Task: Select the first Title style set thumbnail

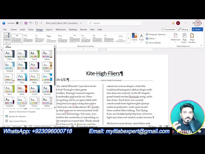Action: (17, 38)
